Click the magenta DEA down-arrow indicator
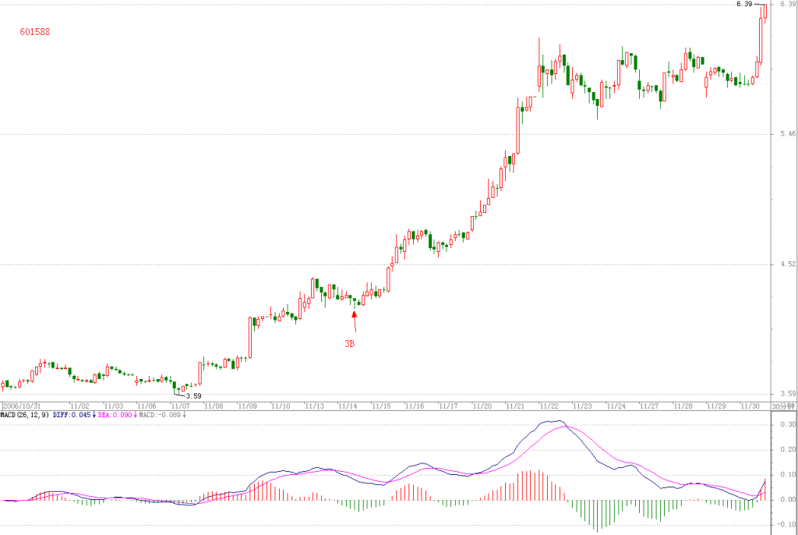The image size is (798, 535). pyautogui.click(x=136, y=415)
